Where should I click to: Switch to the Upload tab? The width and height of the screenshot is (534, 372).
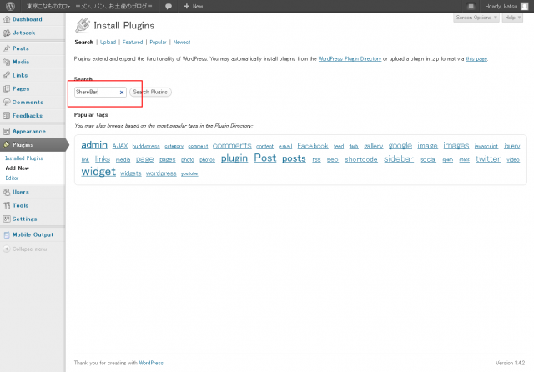108,43
